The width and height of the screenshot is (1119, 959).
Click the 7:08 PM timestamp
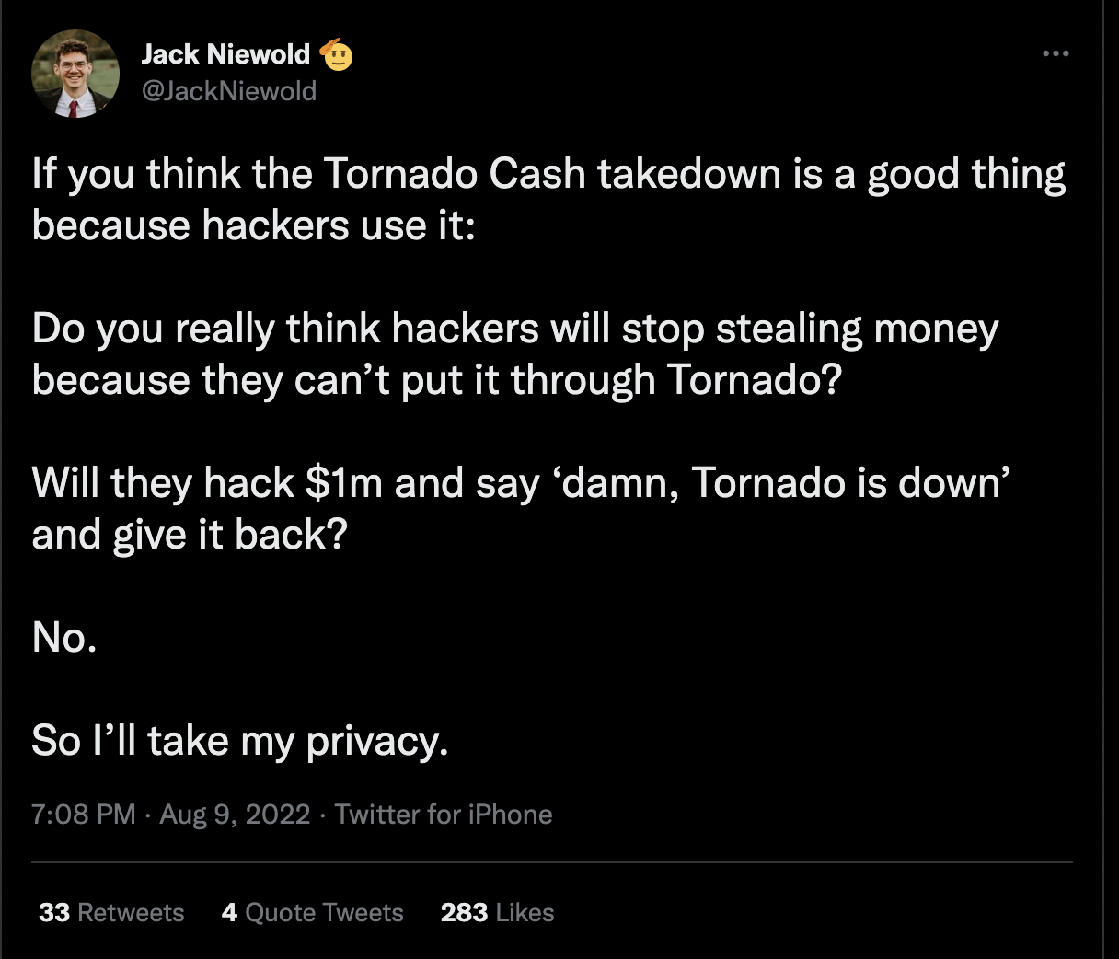tap(84, 815)
